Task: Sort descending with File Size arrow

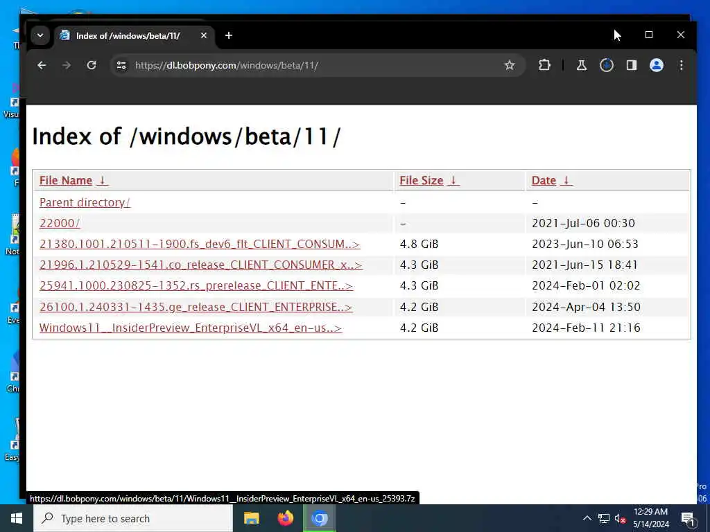Action: 453,181
